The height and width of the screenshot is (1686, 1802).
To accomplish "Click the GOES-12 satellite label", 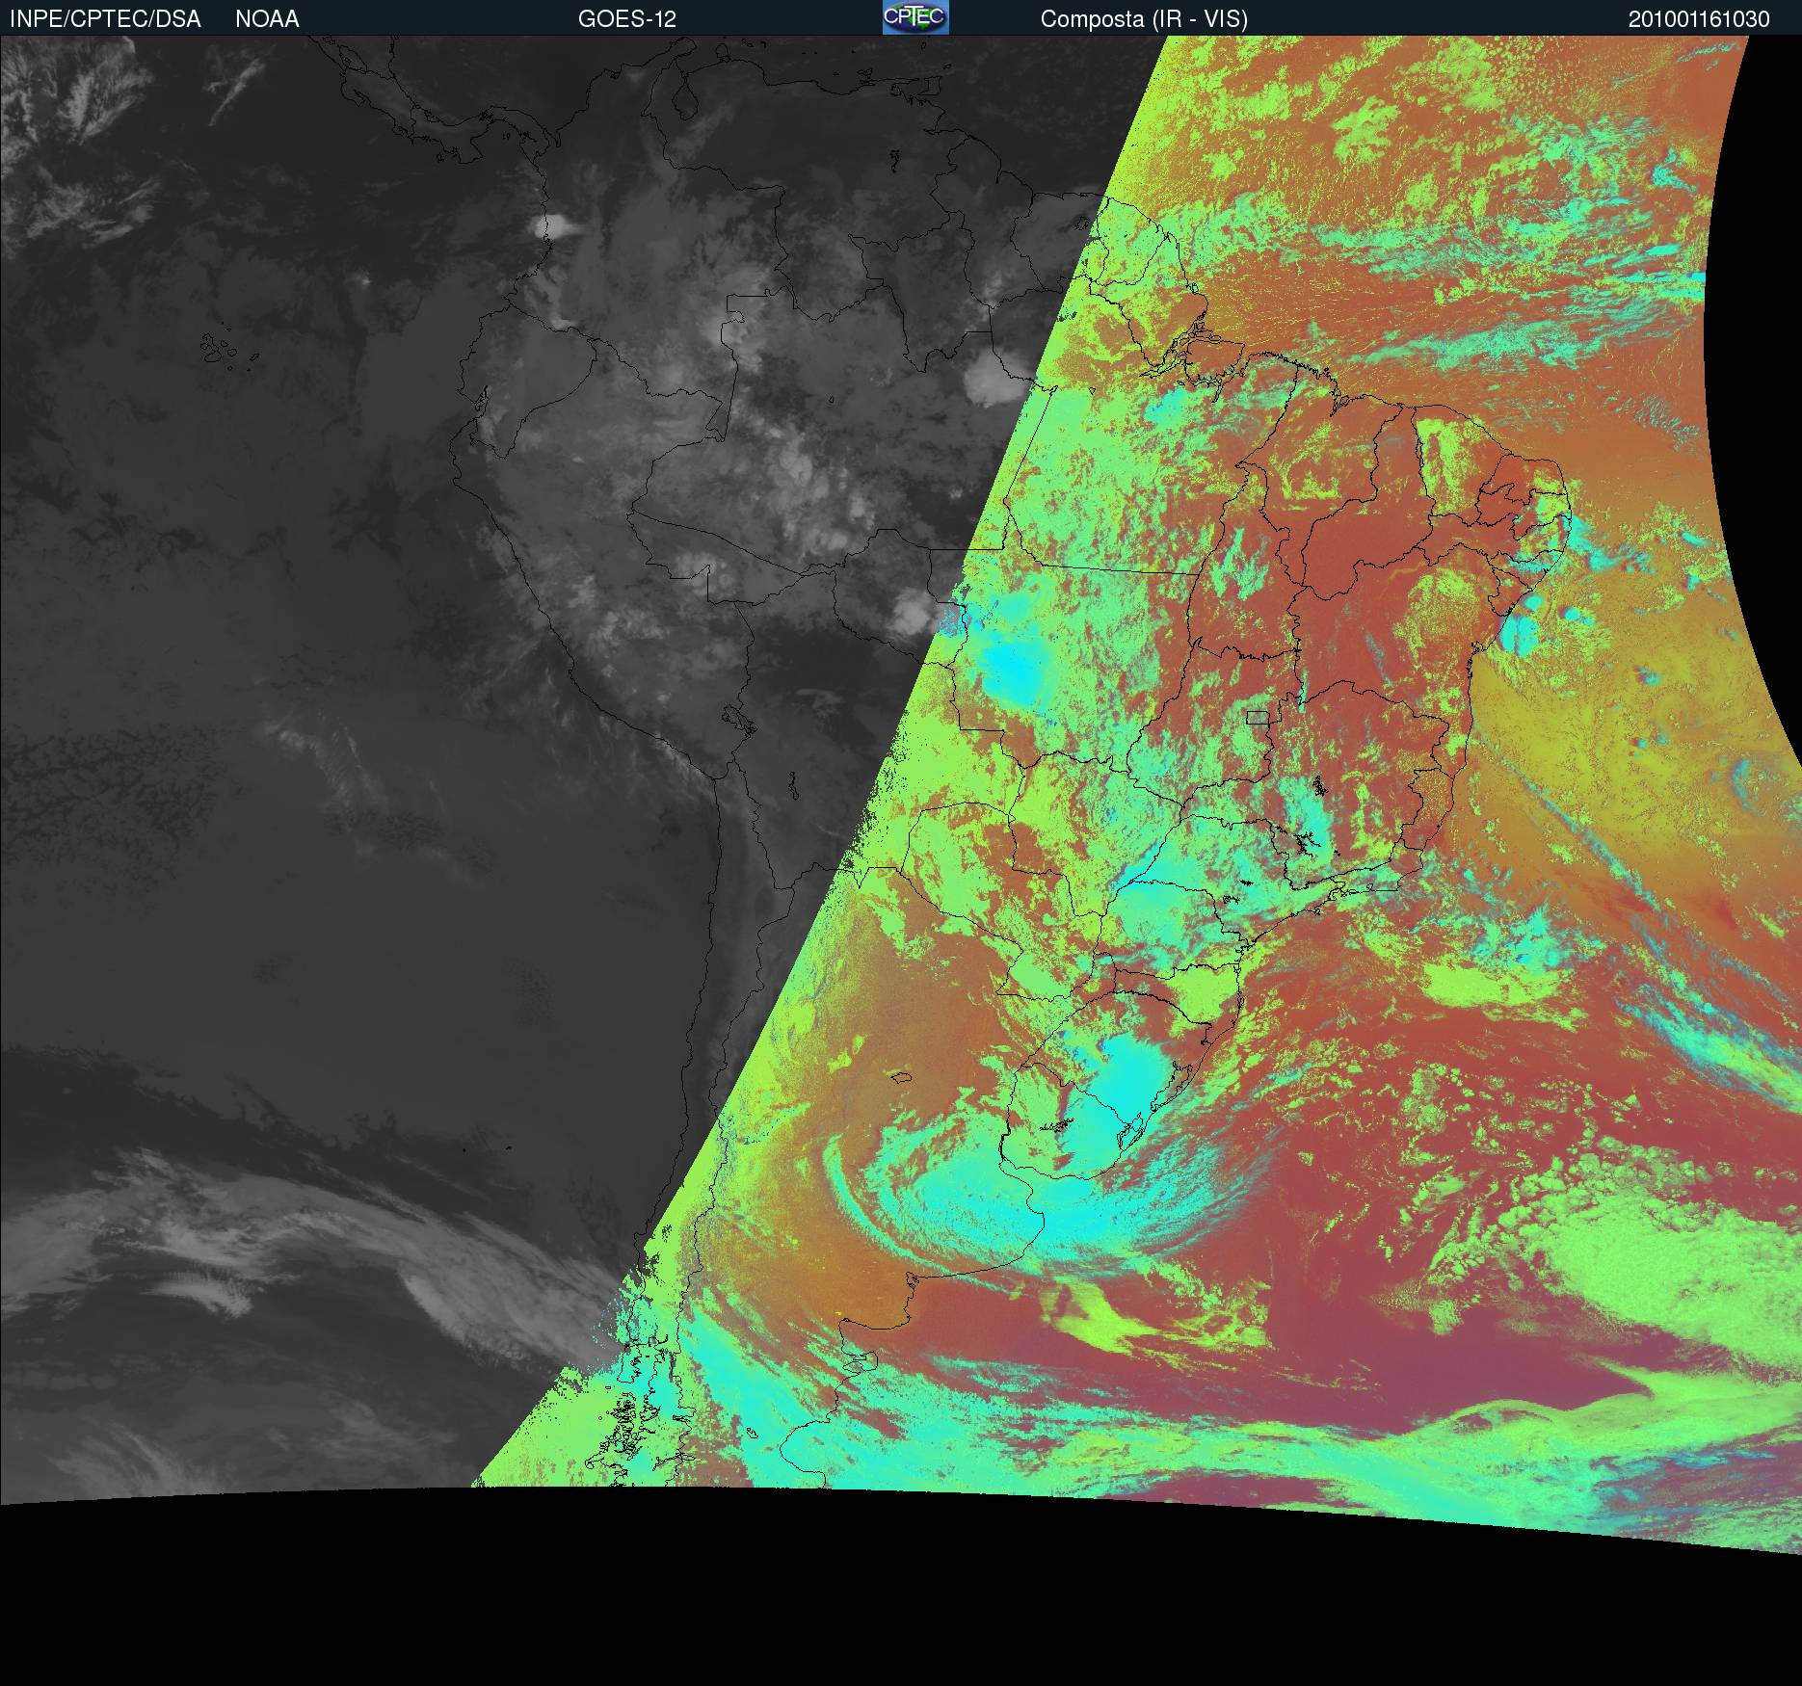I will click(x=627, y=19).
